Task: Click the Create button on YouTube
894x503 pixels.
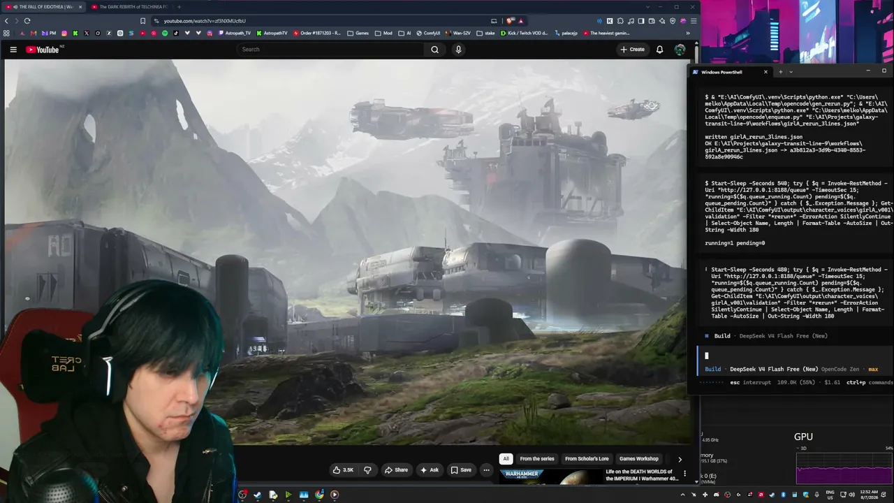Action: [x=632, y=50]
